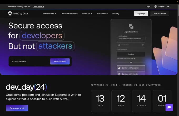Click the globe language icon
Image resolution: width=179 pixels, height=116 pixels.
(x=156, y=7)
